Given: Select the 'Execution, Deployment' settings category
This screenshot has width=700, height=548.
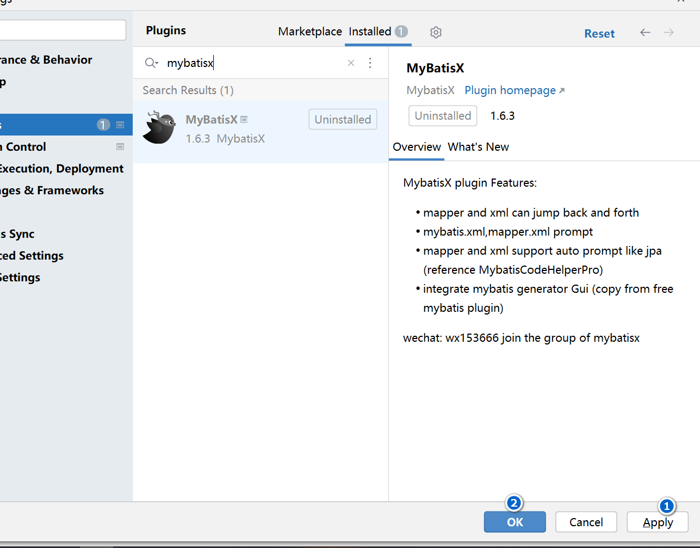Looking at the screenshot, I should pos(61,169).
